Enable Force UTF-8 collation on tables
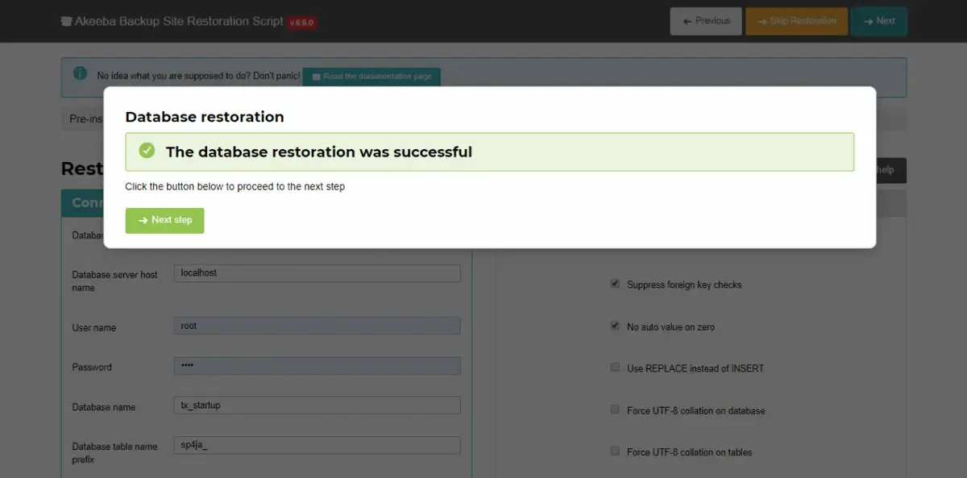Viewport: 967px width, 478px height. (615, 451)
